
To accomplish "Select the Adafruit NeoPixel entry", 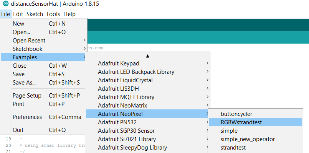I will click(147, 114).
